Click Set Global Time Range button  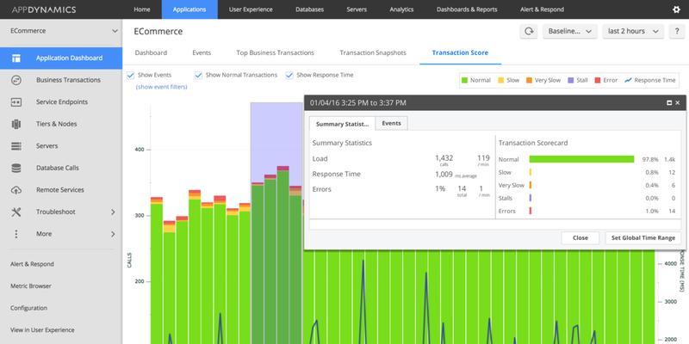pyautogui.click(x=642, y=238)
